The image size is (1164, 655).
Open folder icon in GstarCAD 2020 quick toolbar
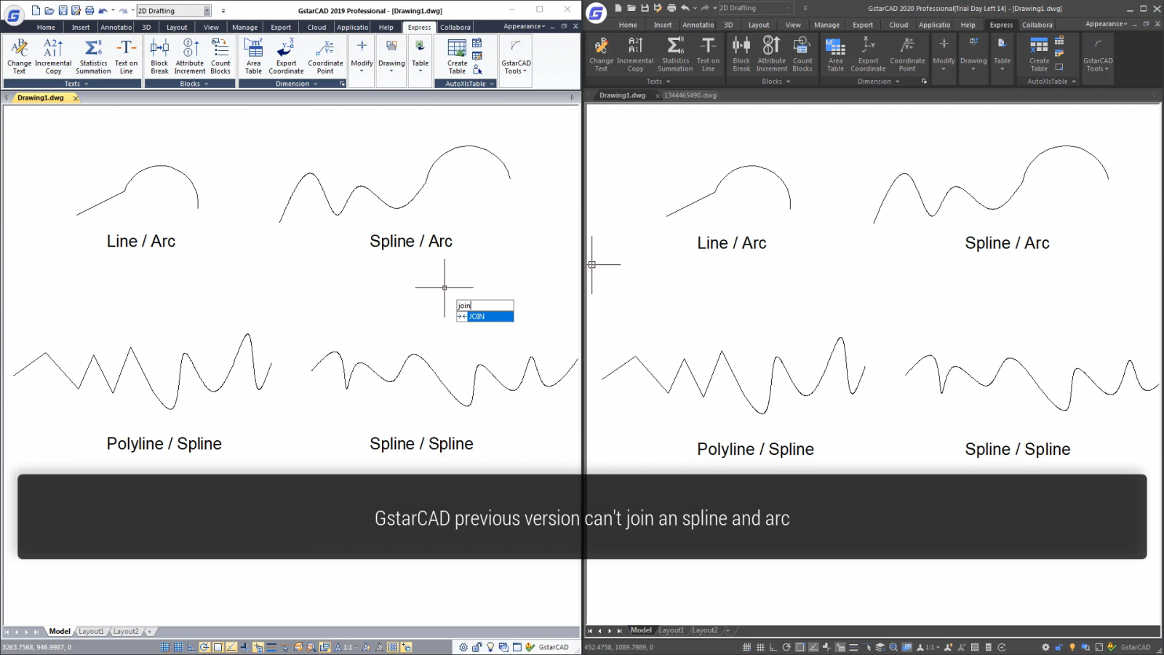coord(631,8)
